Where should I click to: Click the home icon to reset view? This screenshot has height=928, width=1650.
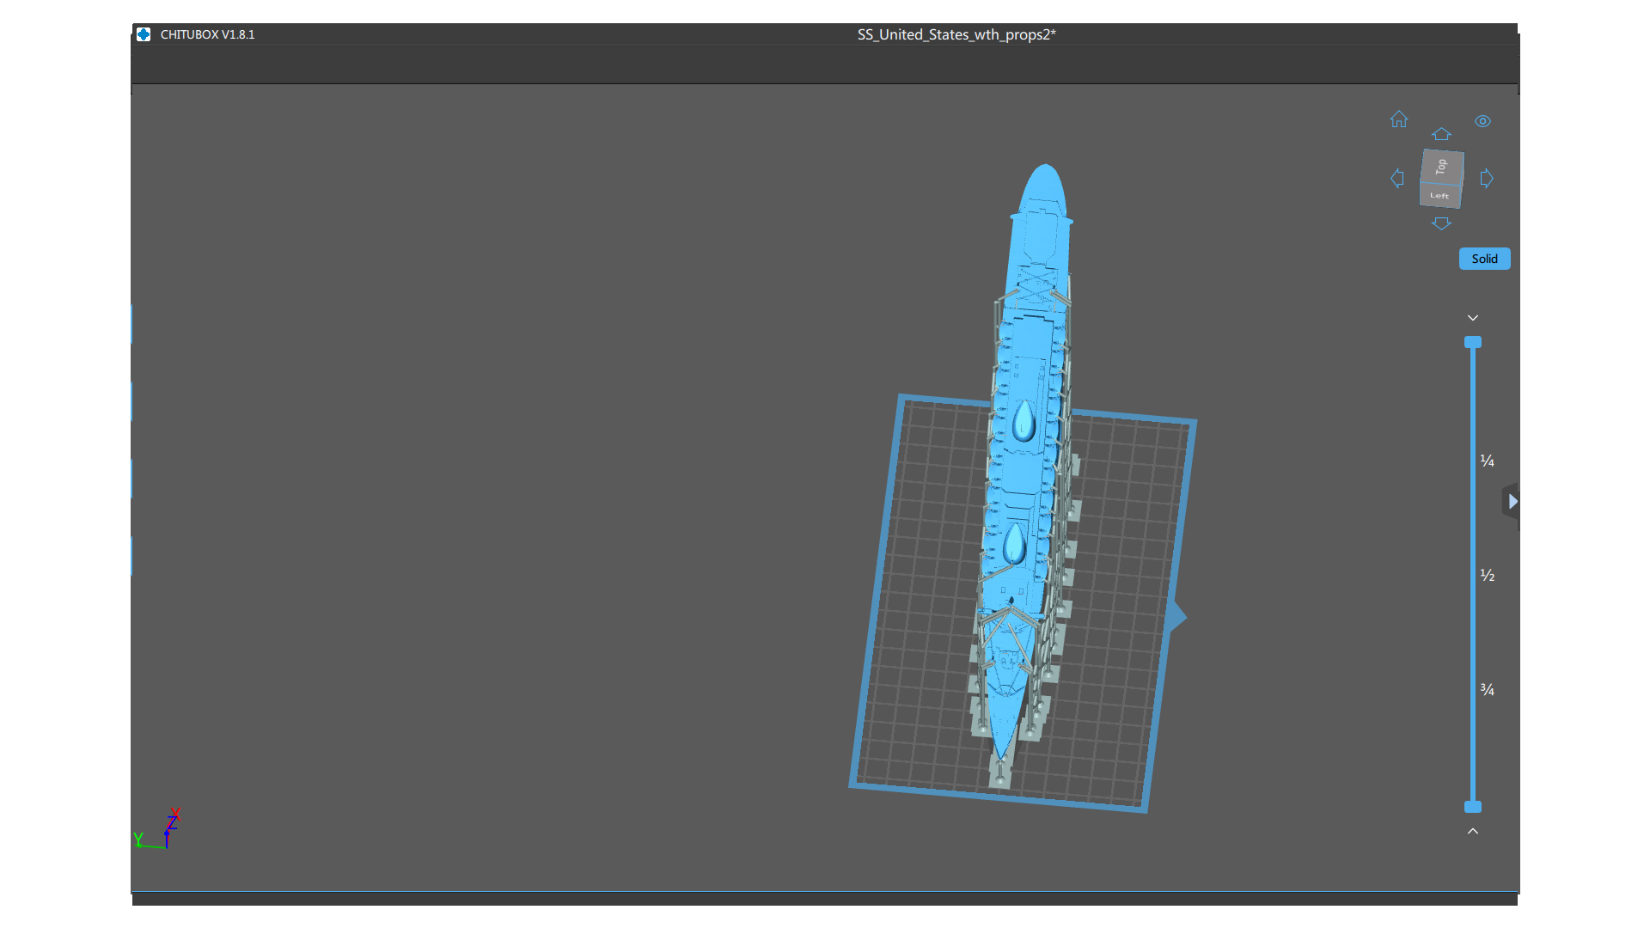(x=1399, y=120)
